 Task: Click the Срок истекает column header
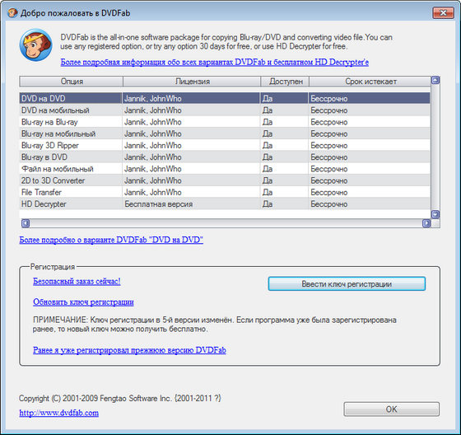coord(370,82)
